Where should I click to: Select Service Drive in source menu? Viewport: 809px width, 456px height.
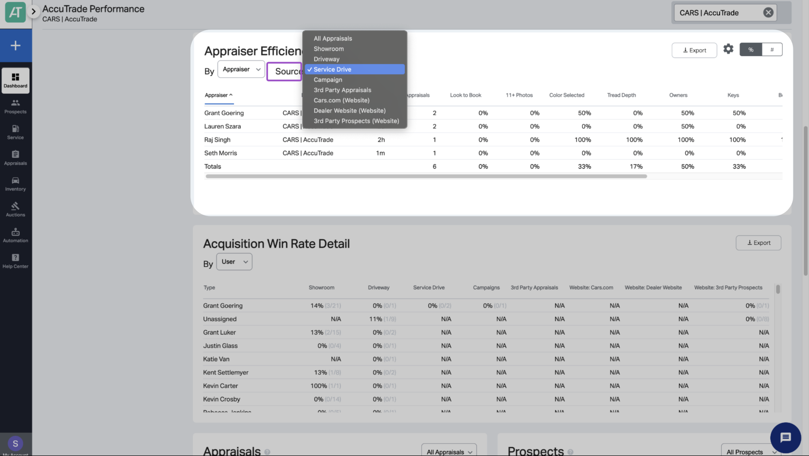[355, 69]
